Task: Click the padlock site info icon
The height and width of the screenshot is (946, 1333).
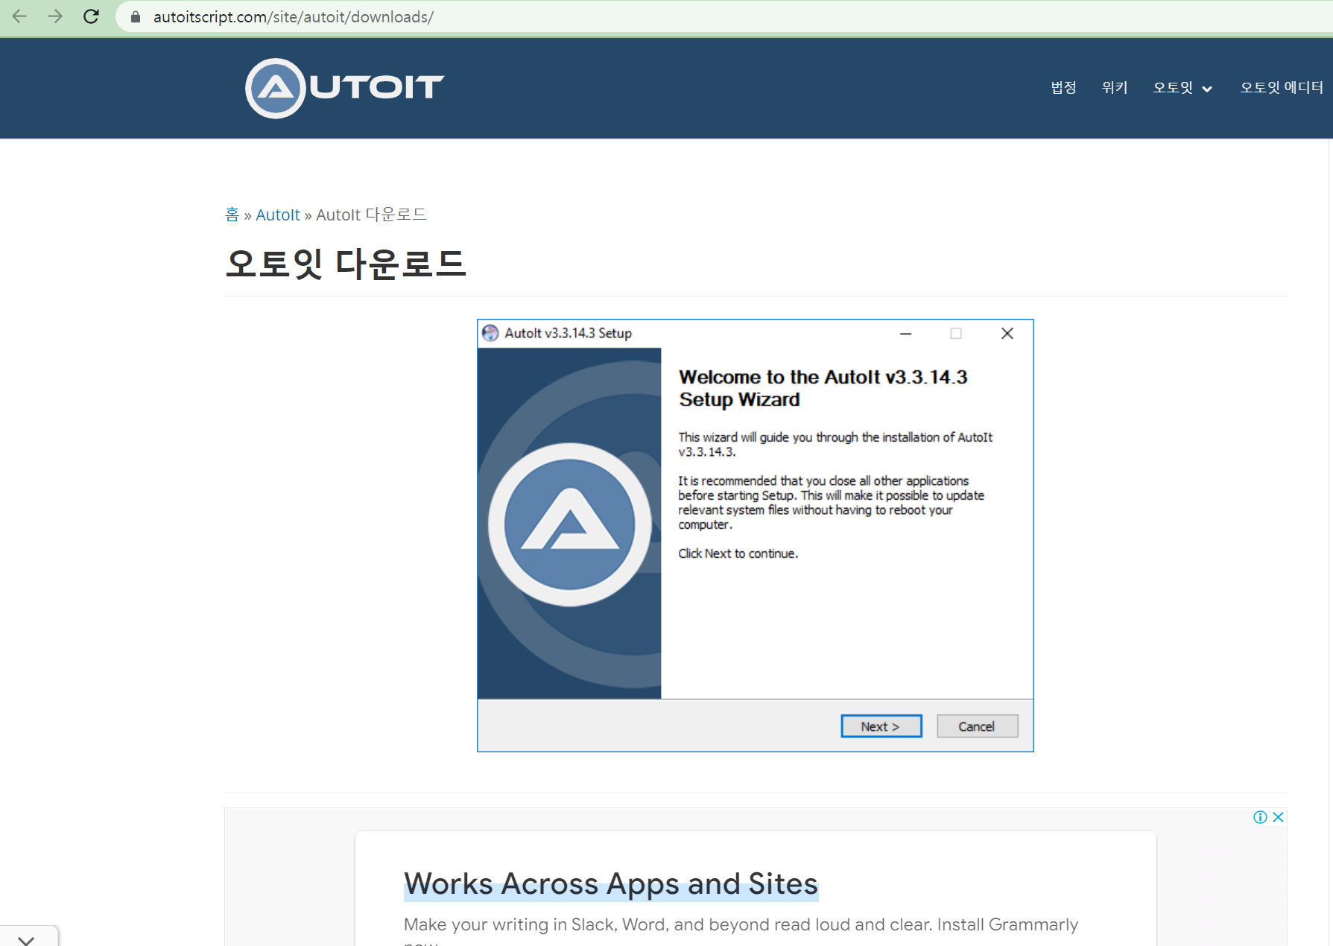Action: click(x=136, y=16)
